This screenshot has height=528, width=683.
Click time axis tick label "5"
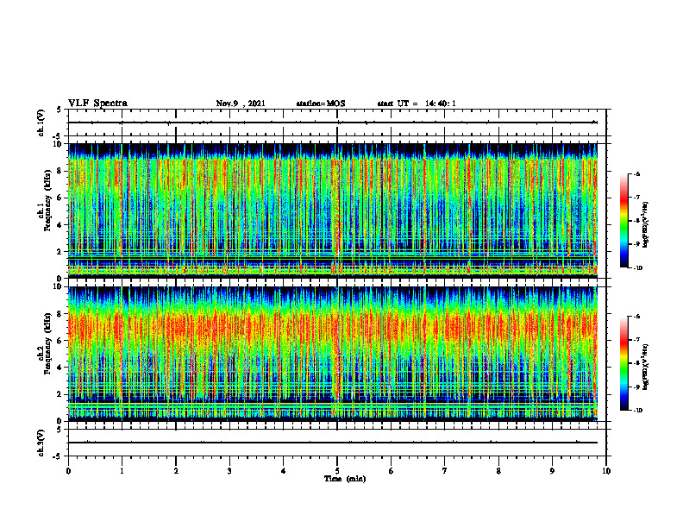[x=337, y=471]
